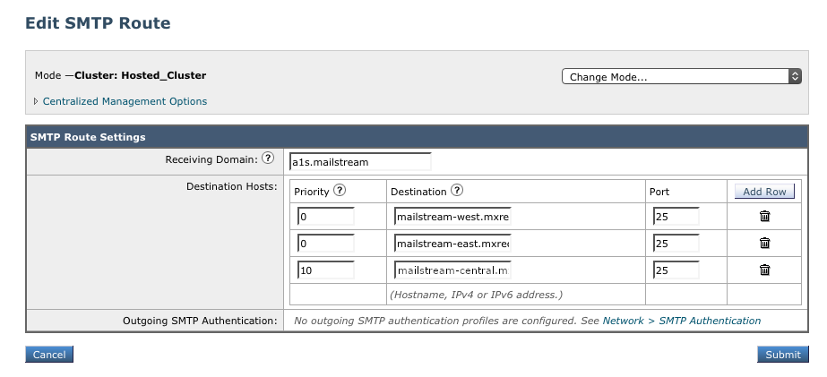The image size is (827, 377).
Task: Edit the mailstream-central destination field
Action: pos(452,270)
